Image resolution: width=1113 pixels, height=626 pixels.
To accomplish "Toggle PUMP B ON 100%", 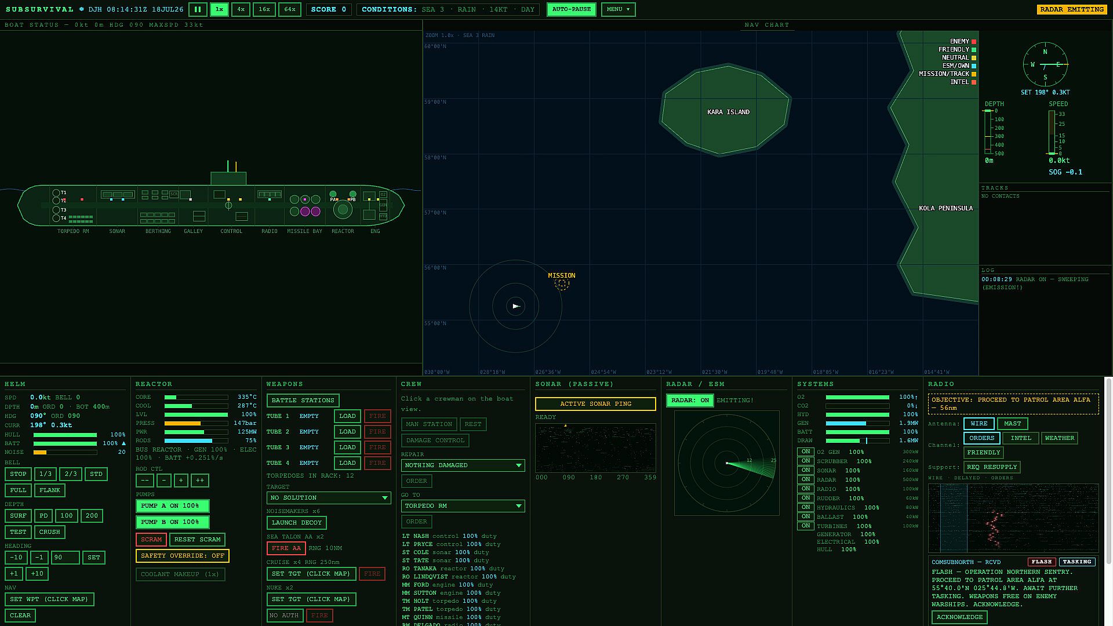I will click(172, 522).
